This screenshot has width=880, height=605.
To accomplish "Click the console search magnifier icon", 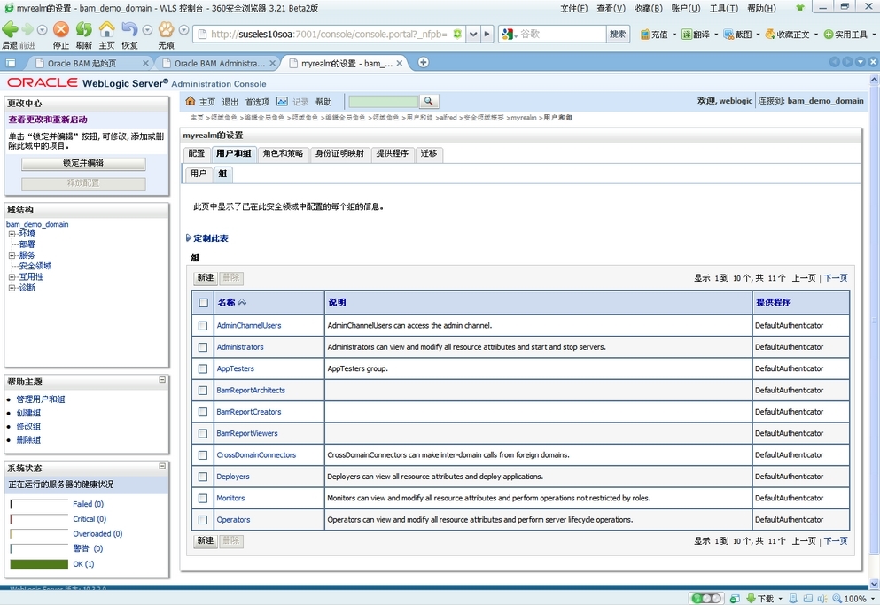I will pyautogui.click(x=427, y=101).
